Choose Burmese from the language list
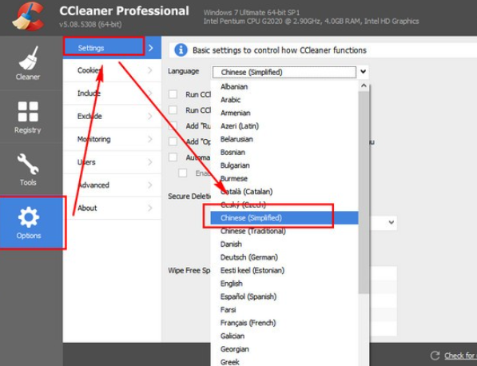This screenshot has width=477, height=366. click(284, 178)
